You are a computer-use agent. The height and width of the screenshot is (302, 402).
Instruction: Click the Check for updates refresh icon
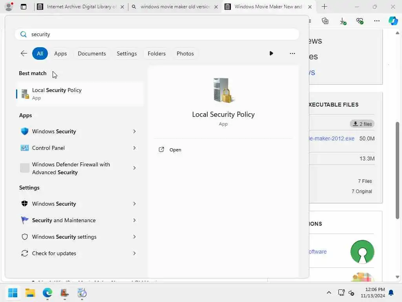[x=25, y=253]
